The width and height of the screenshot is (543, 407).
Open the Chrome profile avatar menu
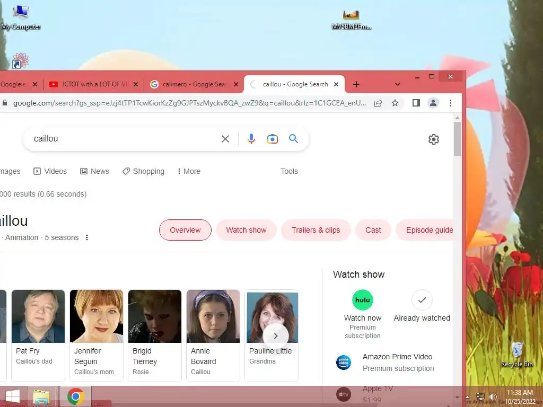(433, 103)
